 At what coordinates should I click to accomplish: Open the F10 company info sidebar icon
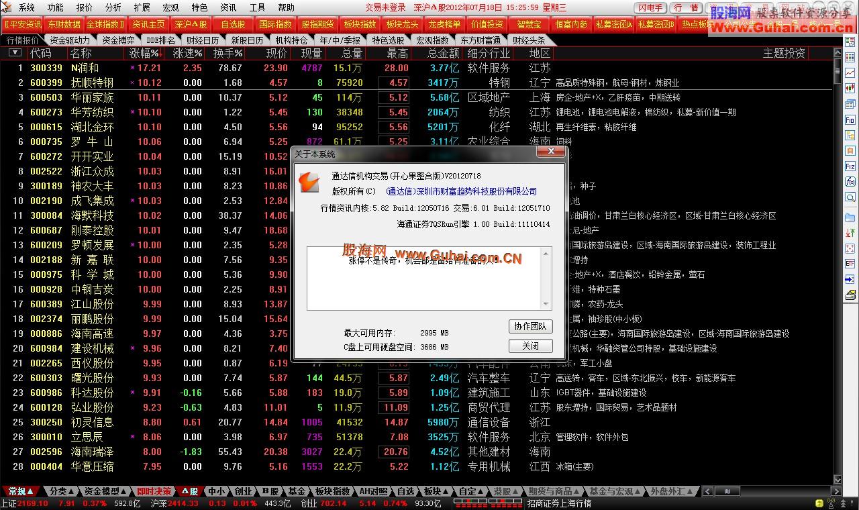tap(850, 119)
